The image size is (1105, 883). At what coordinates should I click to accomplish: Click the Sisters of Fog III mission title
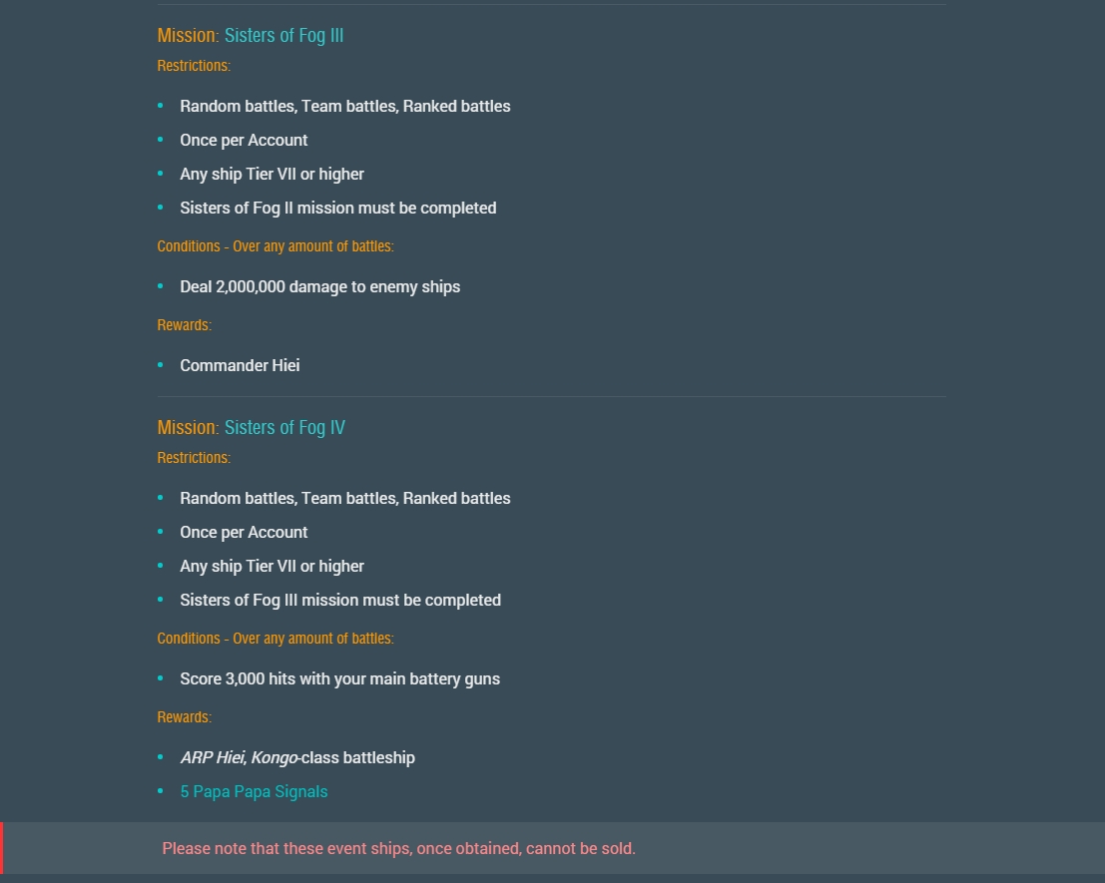pyautogui.click(x=283, y=35)
